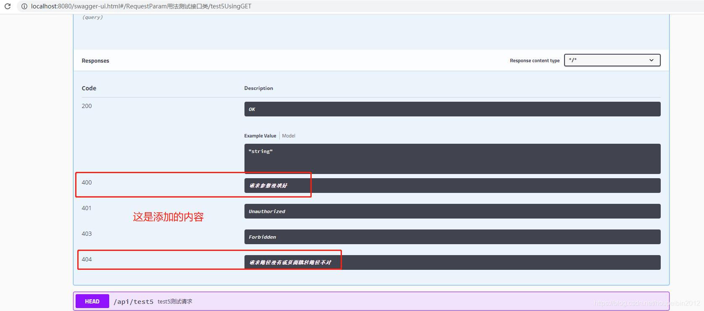Viewport: 704px width, 311px height.
Task: Switch to the Model tab
Action: point(289,136)
